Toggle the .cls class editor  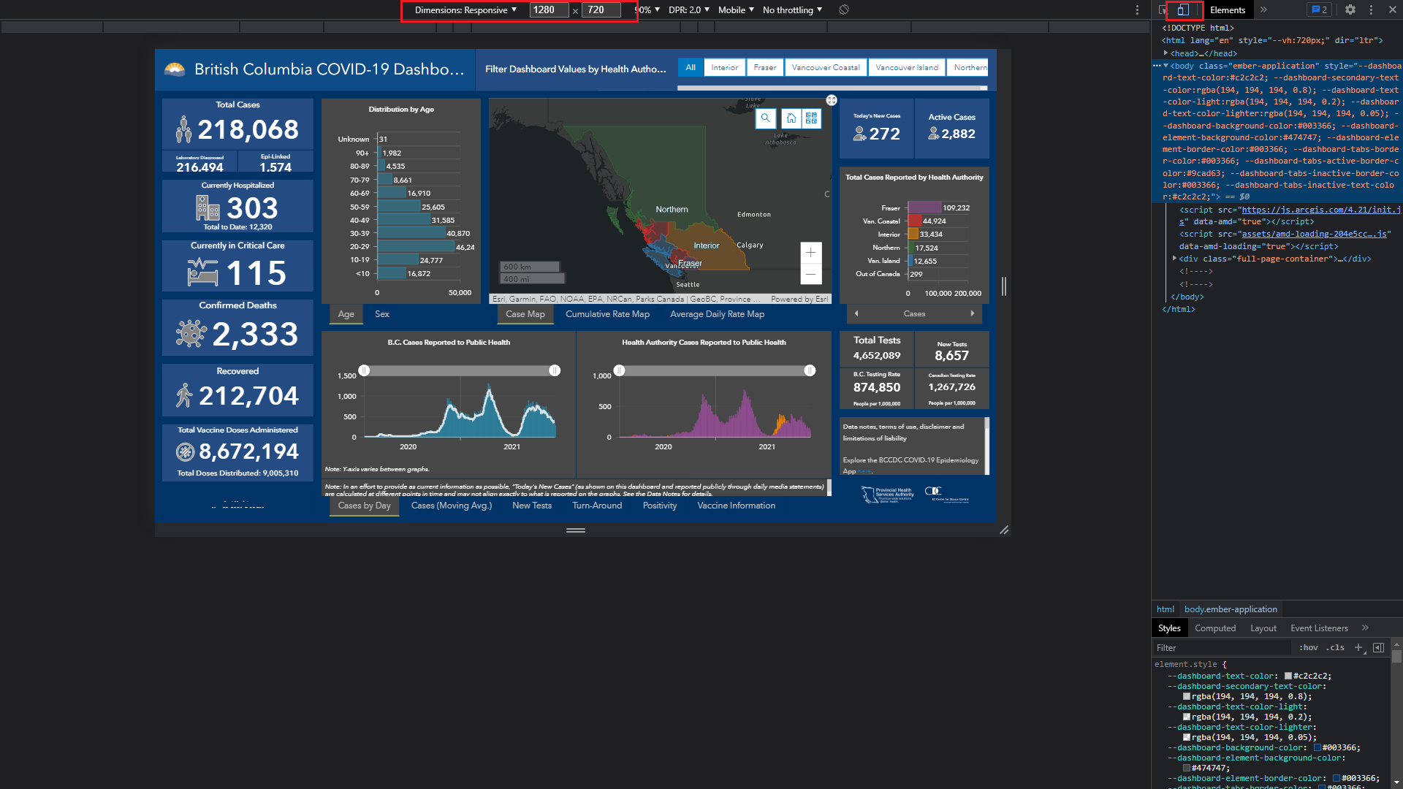1336,648
